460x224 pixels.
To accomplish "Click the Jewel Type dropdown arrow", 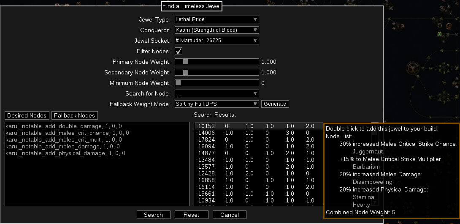I will 255,19.
